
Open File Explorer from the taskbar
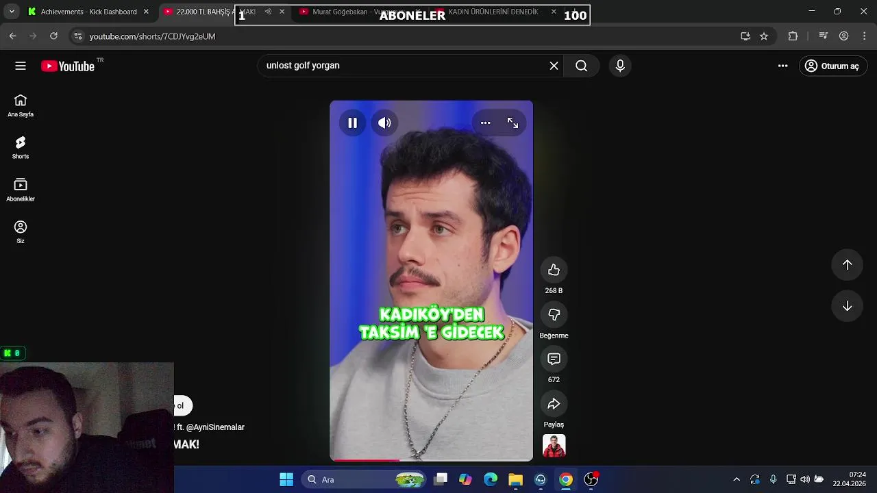click(x=515, y=479)
